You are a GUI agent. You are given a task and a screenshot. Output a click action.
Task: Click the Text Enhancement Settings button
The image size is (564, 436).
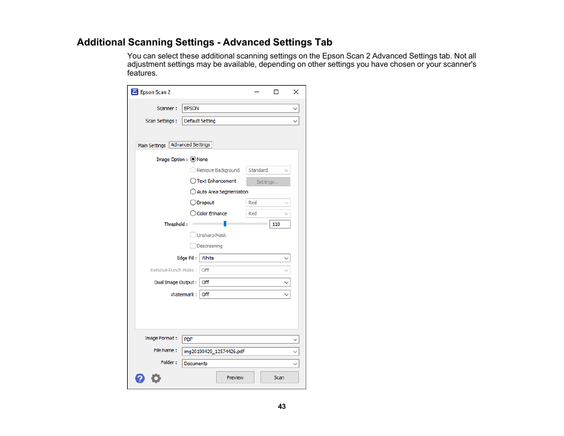click(268, 182)
